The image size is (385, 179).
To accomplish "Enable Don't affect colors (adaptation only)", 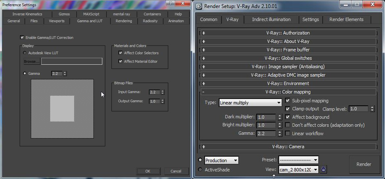I will [x=288, y=125].
